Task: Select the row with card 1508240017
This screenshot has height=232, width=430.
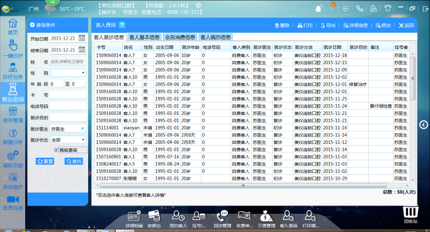Action: 252,164
